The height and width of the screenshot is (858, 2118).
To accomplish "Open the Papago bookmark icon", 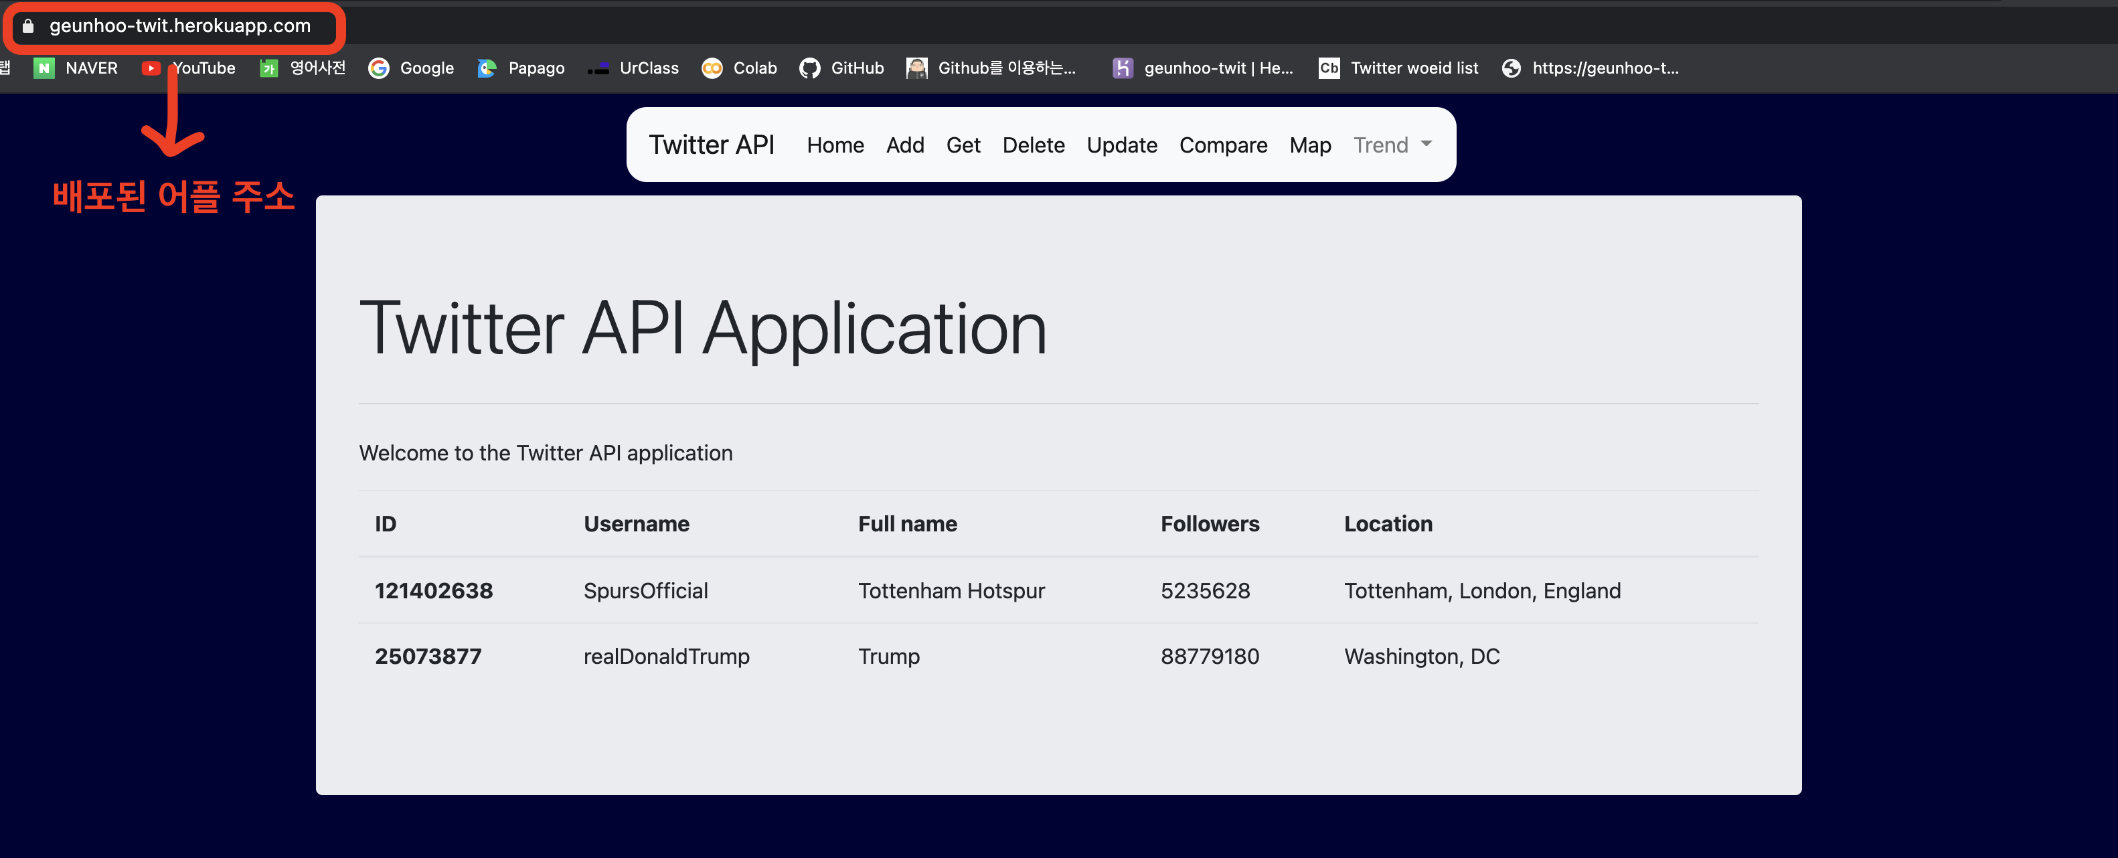I will (487, 68).
